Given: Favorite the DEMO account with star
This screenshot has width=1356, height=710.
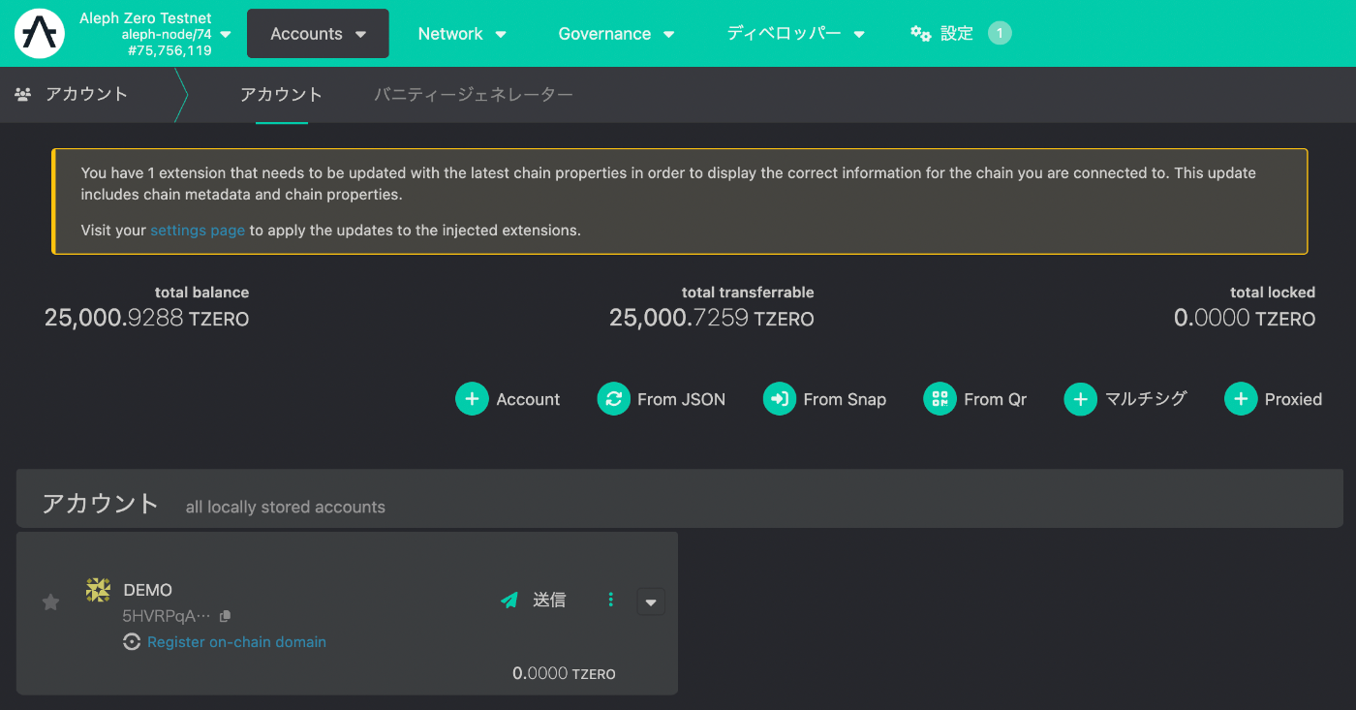Looking at the screenshot, I should [51, 602].
